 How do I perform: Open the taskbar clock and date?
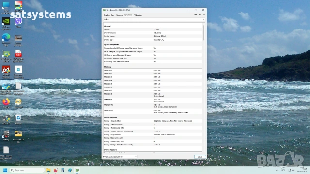(302, 170)
